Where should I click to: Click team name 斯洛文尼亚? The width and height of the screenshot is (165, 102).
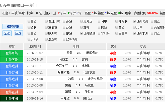[x=95, y=79]
